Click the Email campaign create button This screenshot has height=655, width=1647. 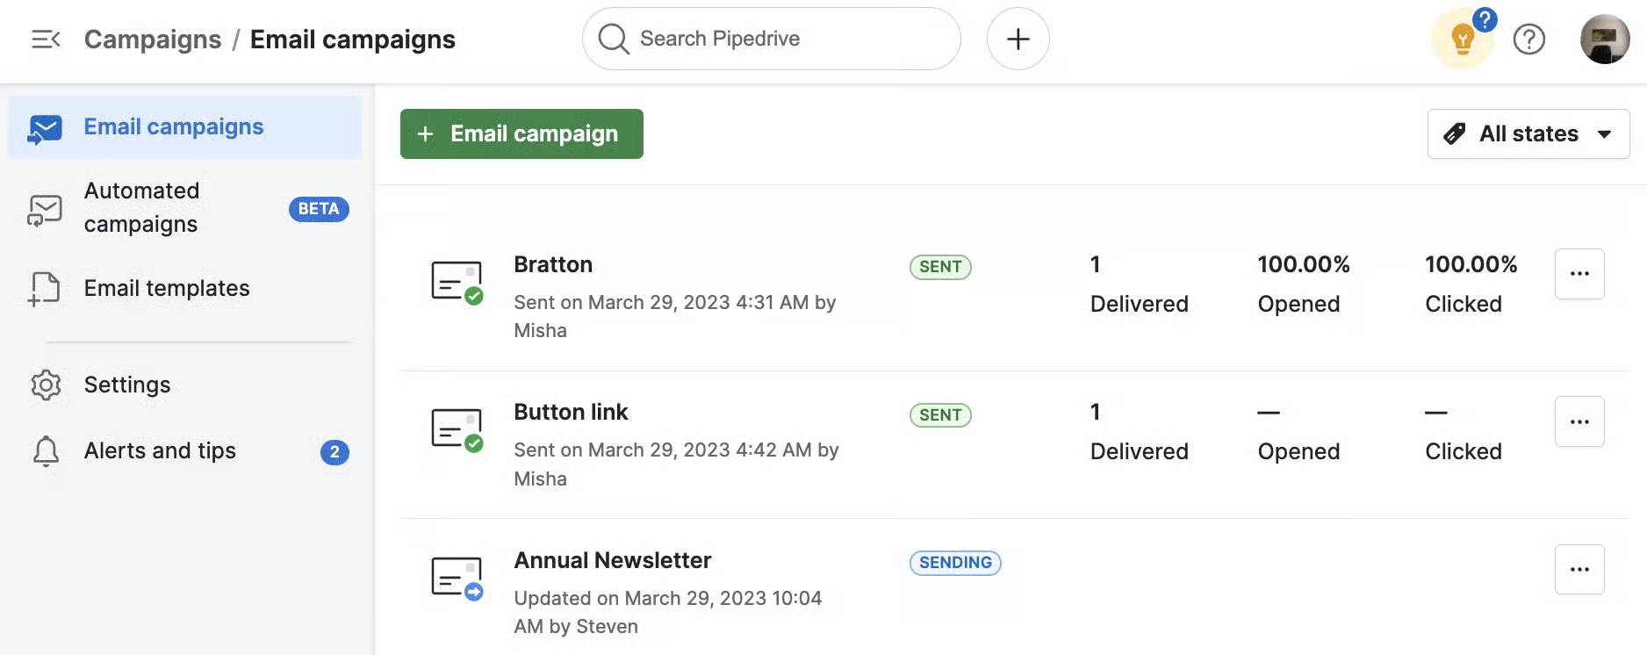521,133
